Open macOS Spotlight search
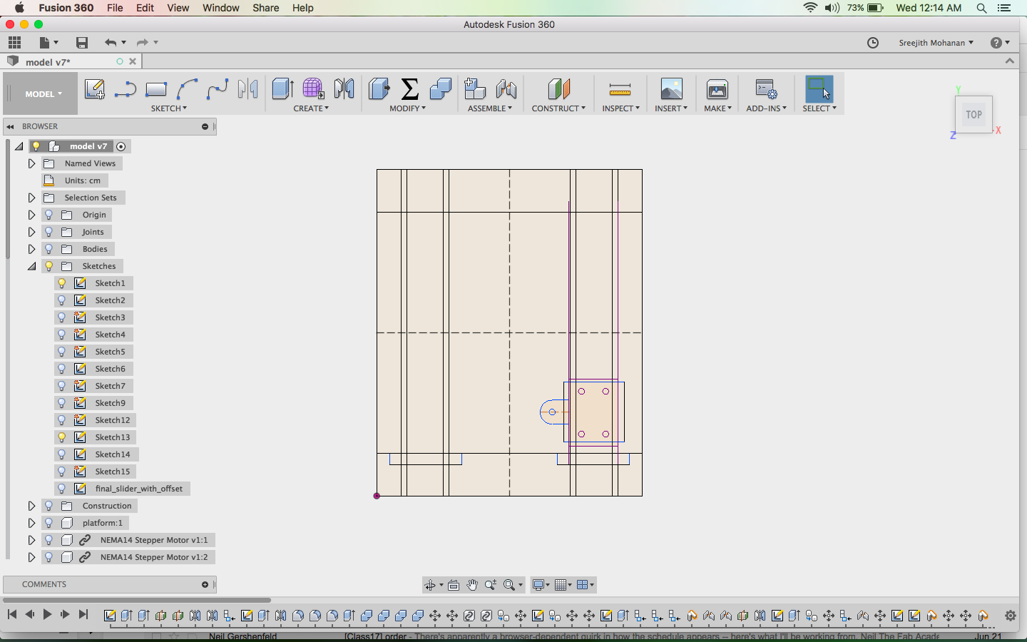The height and width of the screenshot is (642, 1027). click(981, 8)
